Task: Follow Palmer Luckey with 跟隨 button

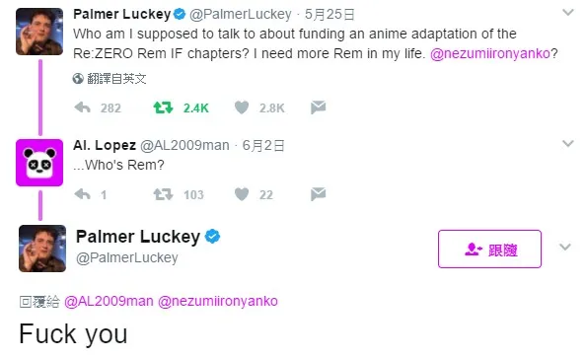Action: click(489, 249)
